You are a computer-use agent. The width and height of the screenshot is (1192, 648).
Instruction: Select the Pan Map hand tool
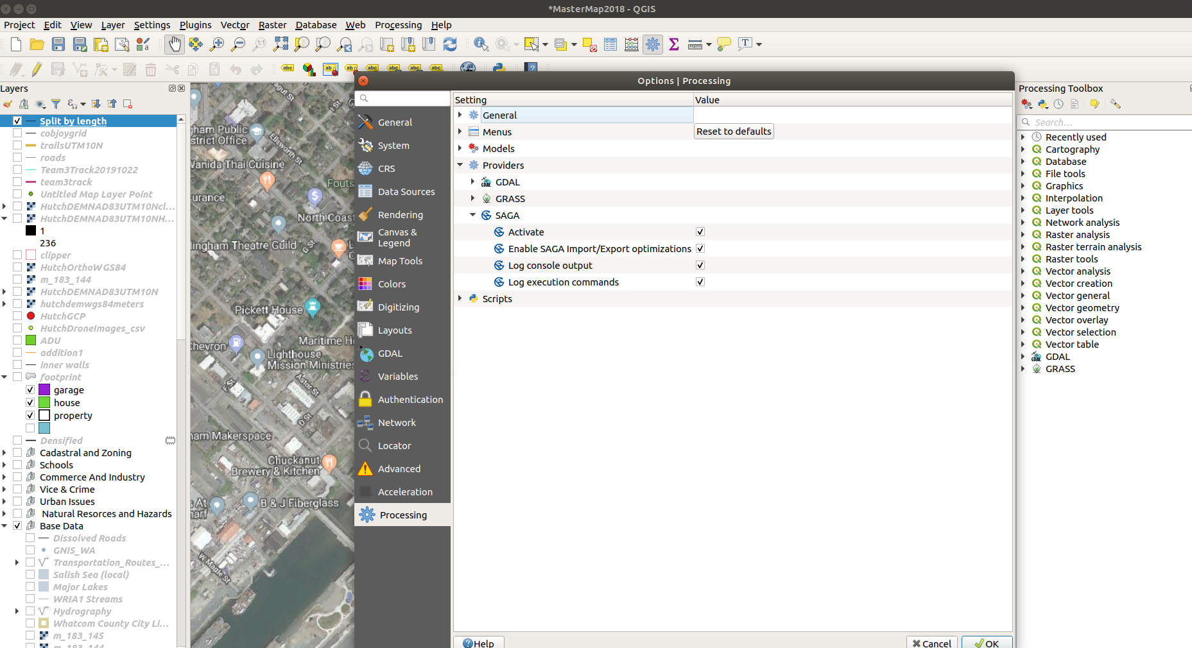tap(175, 44)
